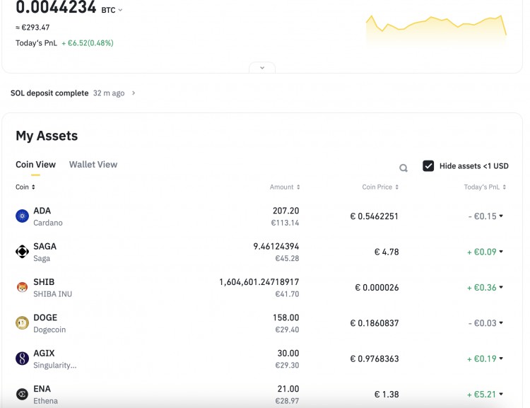This screenshot has height=408, width=530.
Task: Expand SHIB row PnL dropdown arrow
Action: coord(501,287)
